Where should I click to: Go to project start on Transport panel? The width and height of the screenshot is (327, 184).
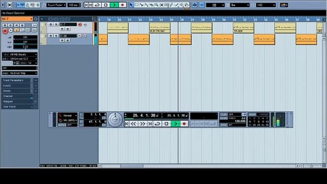tap(127, 124)
